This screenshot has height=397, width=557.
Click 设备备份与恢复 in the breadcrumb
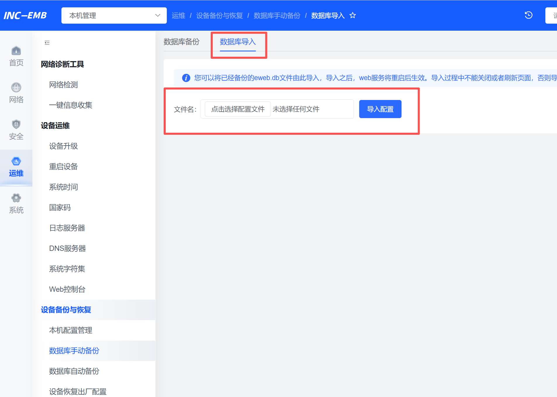tap(219, 15)
